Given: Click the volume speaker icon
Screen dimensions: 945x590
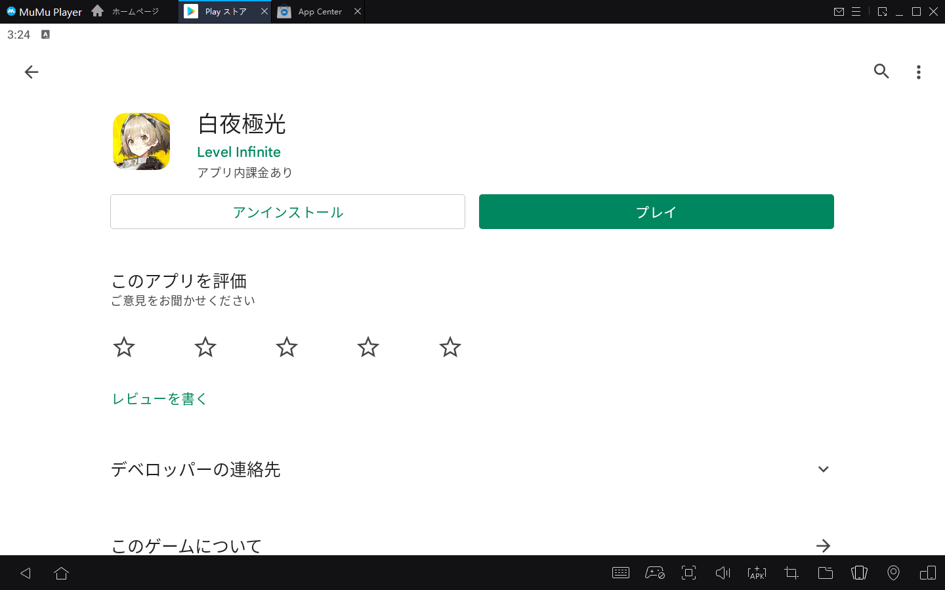Looking at the screenshot, I should click(x=723, y=573).
